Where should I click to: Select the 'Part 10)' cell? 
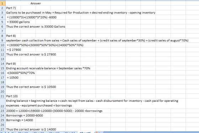pos(12,96)
